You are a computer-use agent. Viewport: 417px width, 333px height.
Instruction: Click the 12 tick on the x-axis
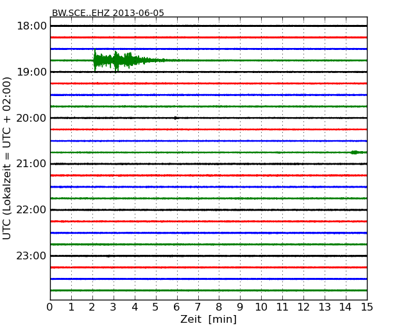click(303, 307)
